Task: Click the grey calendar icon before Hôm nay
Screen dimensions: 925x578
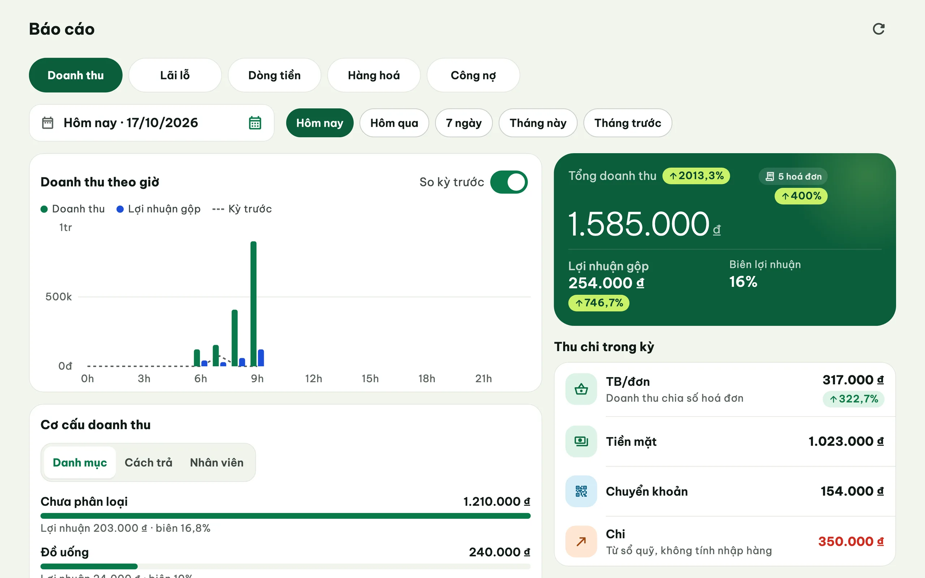Action: click(x=47, y=123)
